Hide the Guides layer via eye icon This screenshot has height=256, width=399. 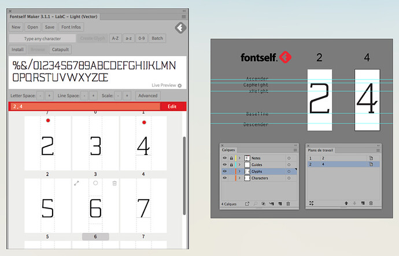[224, 164]
